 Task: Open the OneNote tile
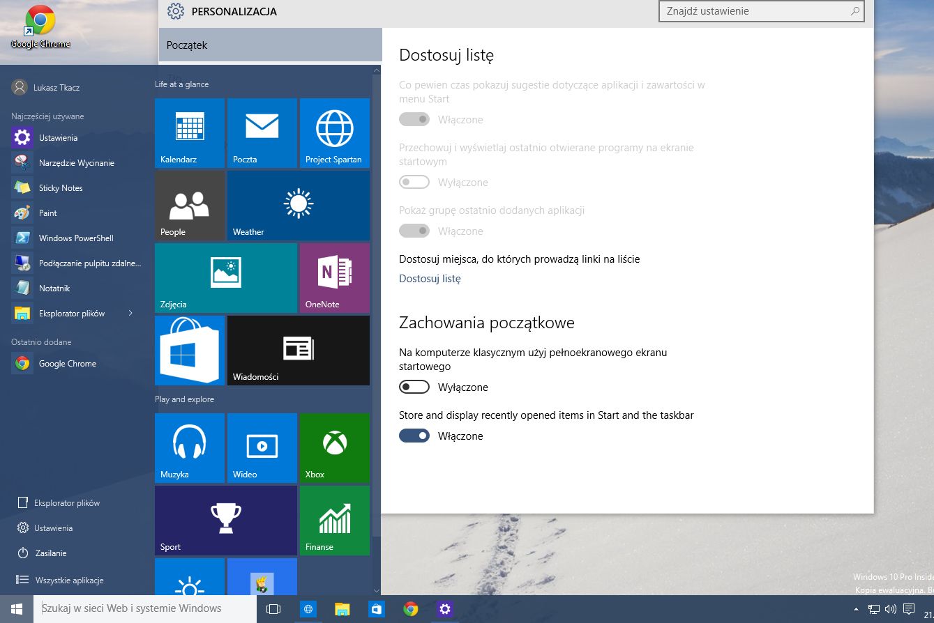[335, 278]
